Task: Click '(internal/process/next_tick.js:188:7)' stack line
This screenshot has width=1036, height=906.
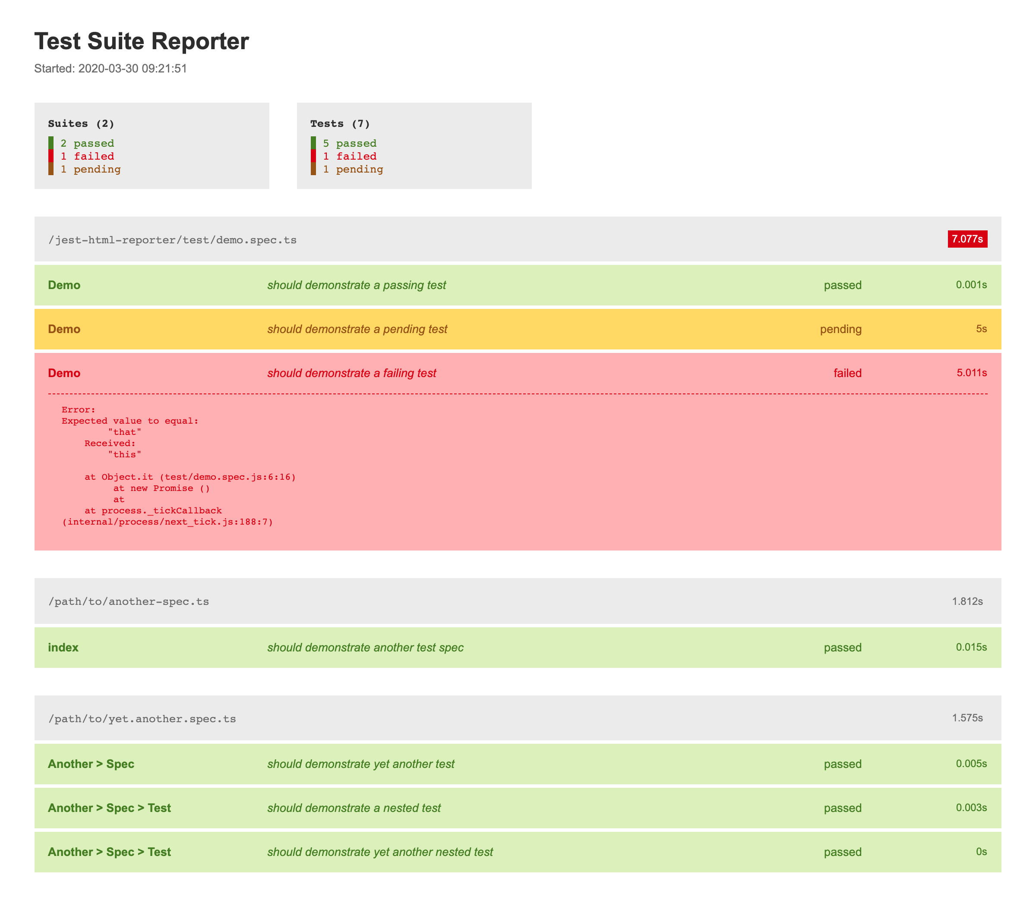Action: (167, 522)
